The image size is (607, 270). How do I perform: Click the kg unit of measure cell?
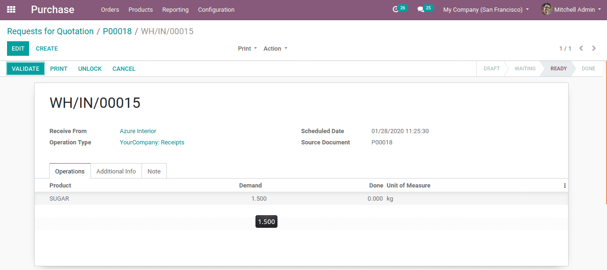tap(390, 199)
